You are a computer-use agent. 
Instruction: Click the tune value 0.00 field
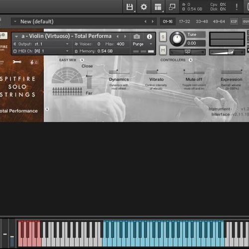pos(195,43)
